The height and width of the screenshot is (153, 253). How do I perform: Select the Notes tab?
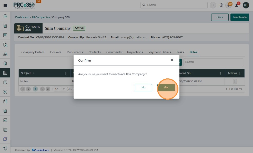click(x=193, y=52)
